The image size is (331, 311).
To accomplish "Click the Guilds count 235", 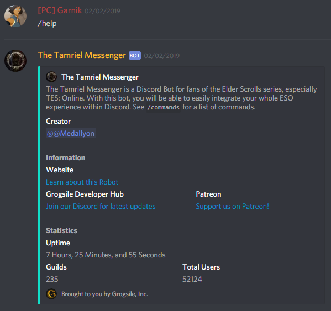I will (x=52, y=279).
